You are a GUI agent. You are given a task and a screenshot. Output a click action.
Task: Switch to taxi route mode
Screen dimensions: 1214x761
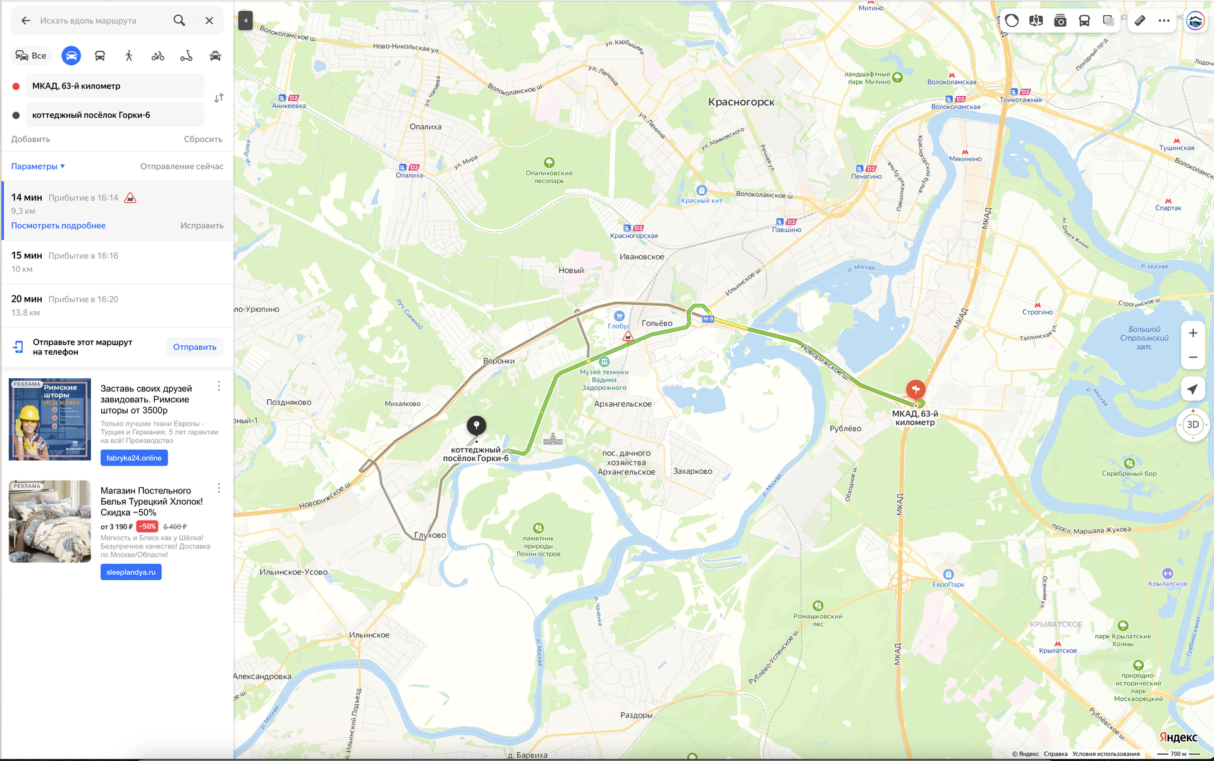(x=215, y=56)
